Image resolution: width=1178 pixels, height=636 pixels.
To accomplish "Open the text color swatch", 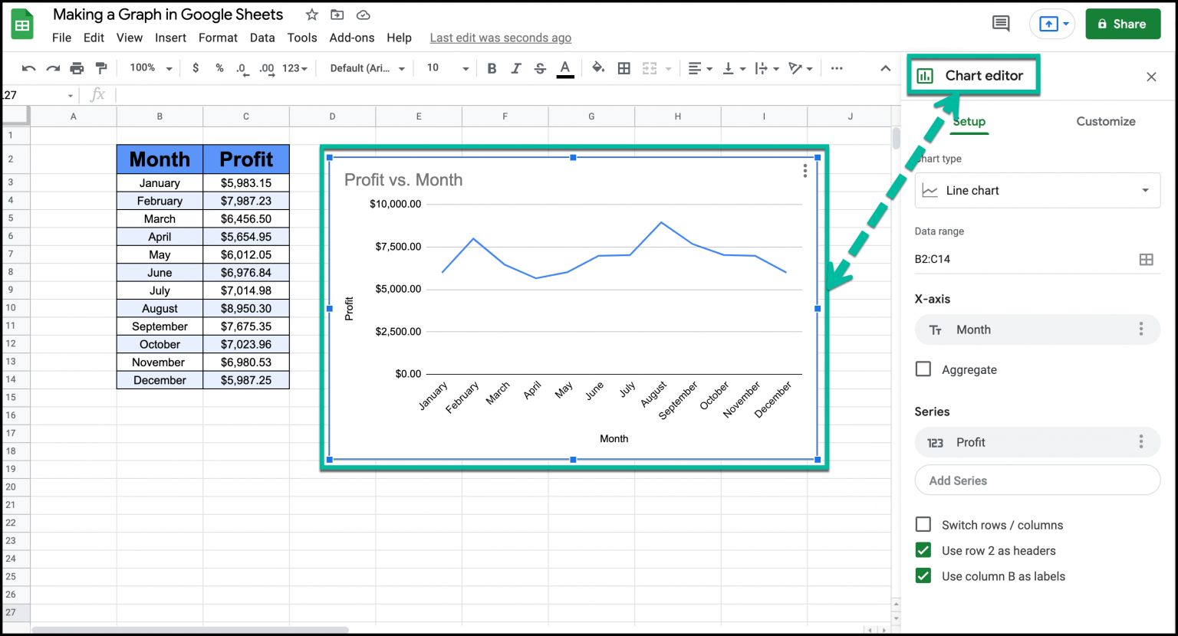I will pos(565,67).
